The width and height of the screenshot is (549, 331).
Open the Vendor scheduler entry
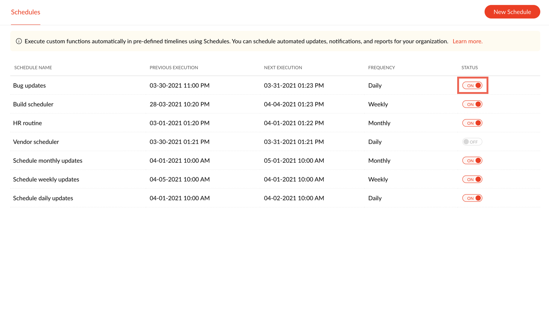36,142
